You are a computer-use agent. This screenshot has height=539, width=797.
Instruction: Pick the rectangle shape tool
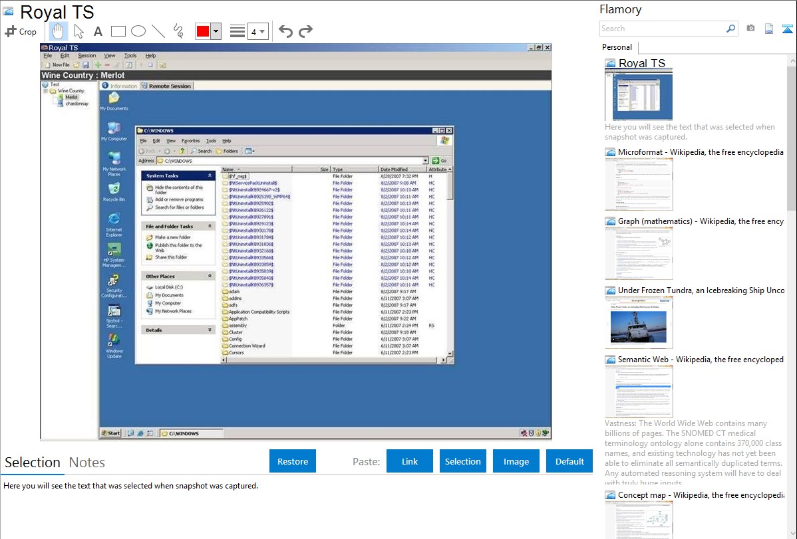118,31
